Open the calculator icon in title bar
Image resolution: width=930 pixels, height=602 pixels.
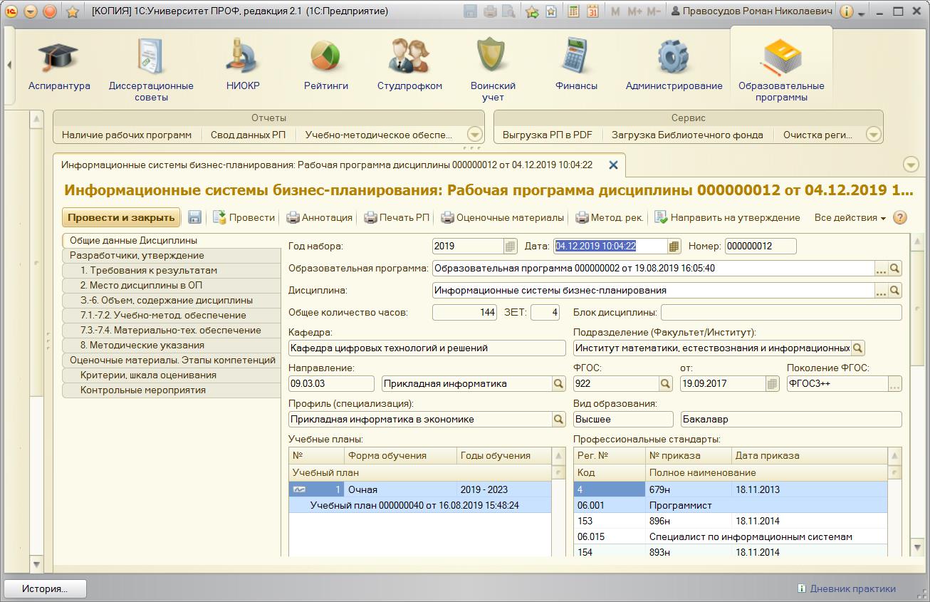(x=573, y=11)
